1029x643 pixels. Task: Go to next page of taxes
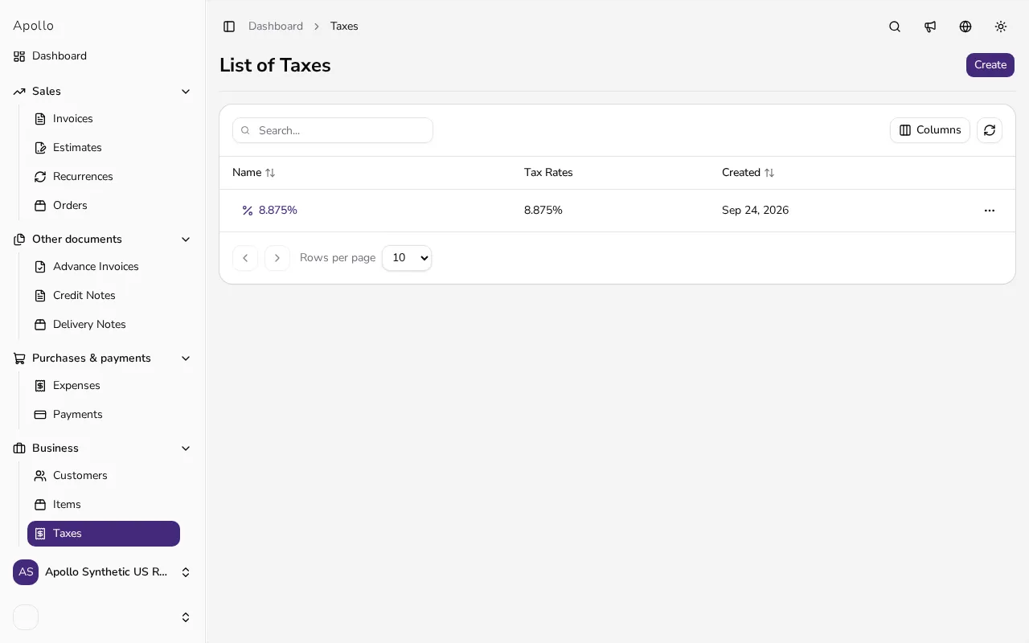click(x=277, y=258)
